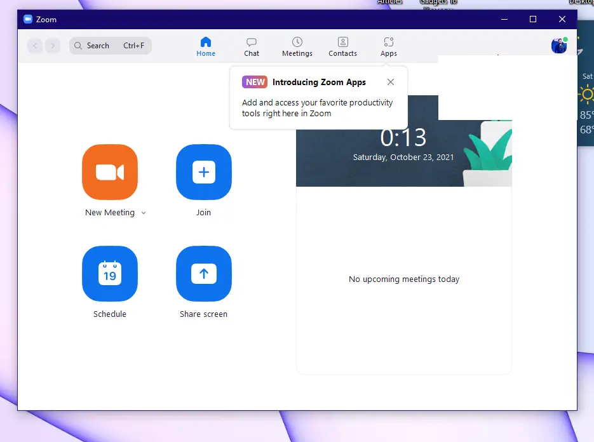Minimize the Zoom window
Screen dimensions: 594x442
click(x=504, y=19)
